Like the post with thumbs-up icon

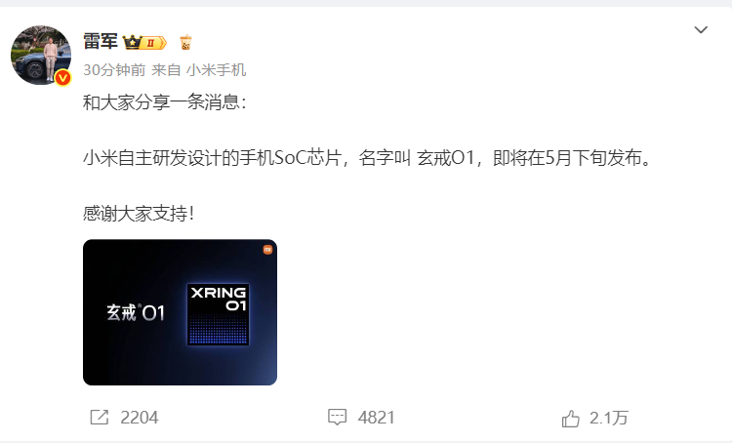[571, 419]
